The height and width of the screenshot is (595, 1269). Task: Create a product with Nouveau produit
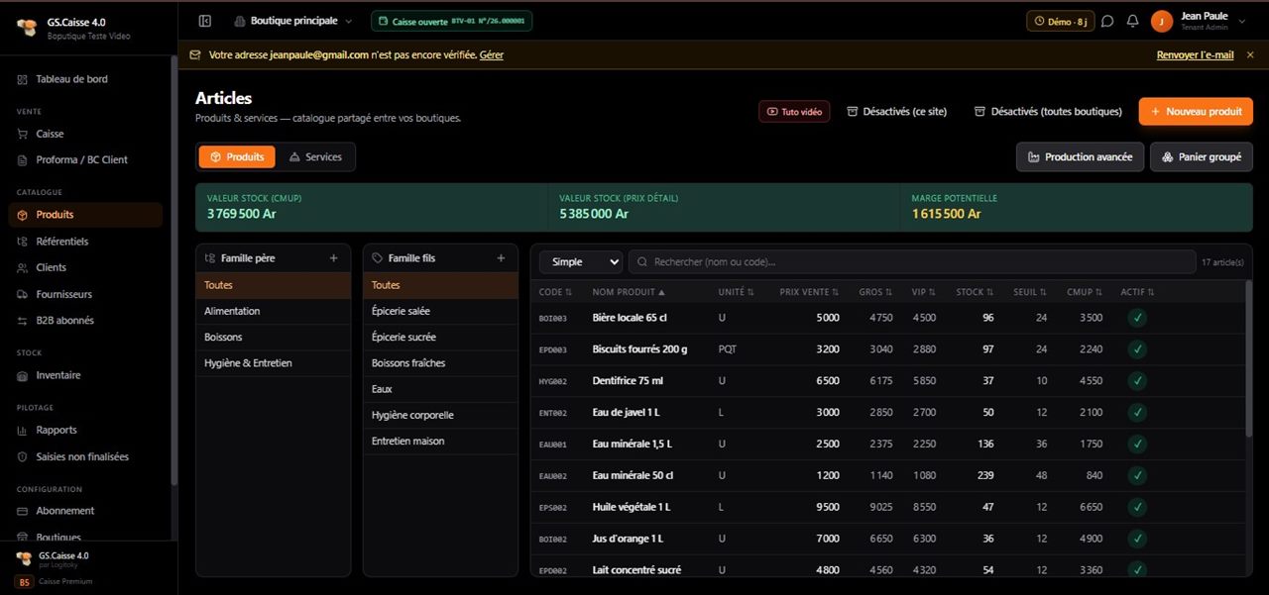click(x=1196, y=112)
